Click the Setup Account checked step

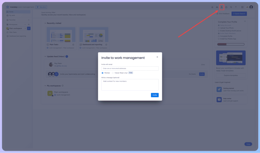coord(219,25)
